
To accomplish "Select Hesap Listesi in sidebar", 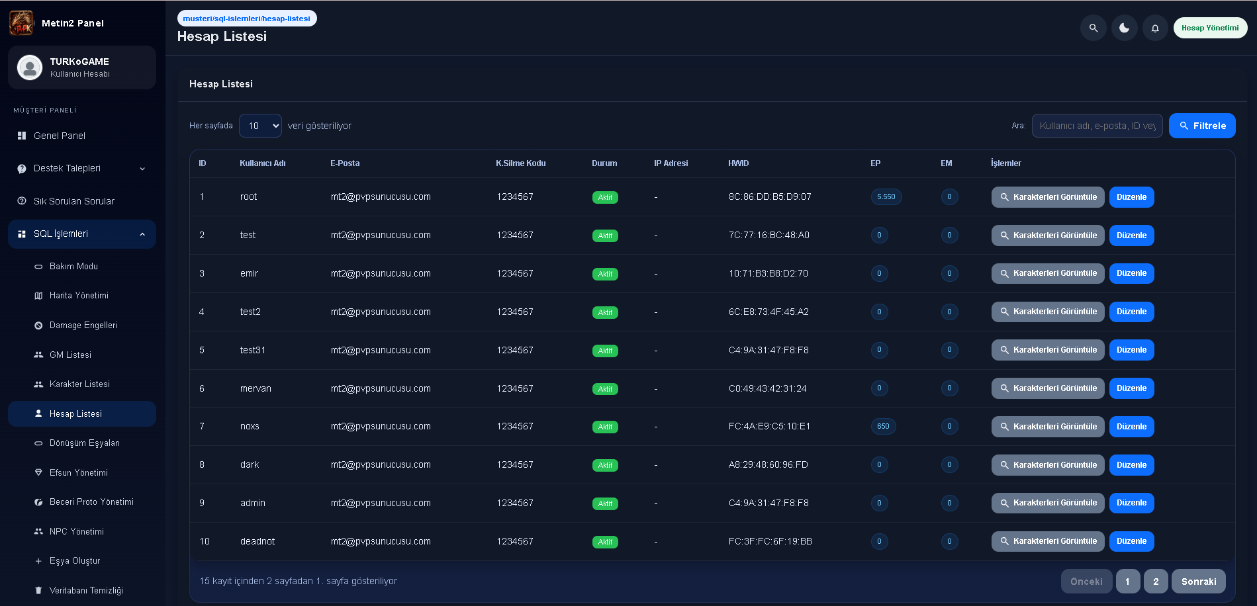I will point(82,413).
